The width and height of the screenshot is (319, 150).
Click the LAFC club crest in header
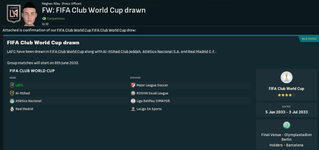(14, 14)
